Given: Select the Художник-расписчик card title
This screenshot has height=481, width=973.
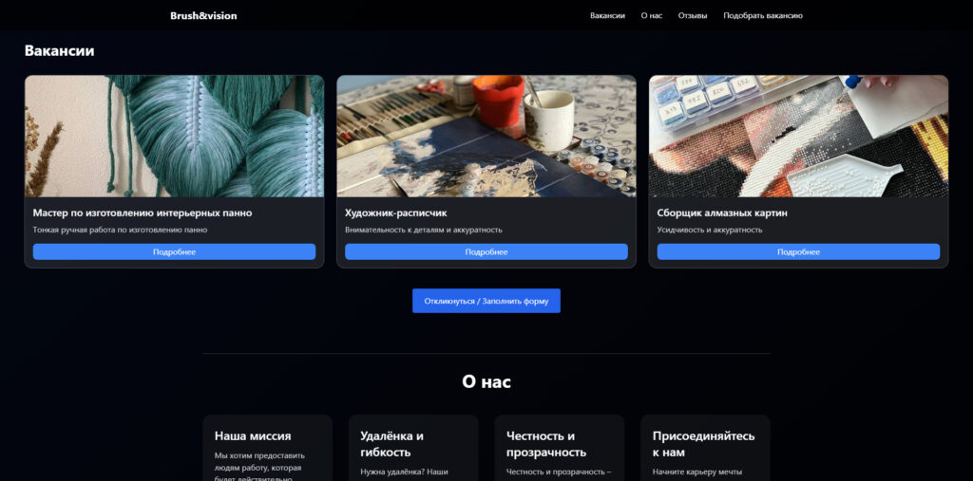Looking at the screenshot, I should tap(396, 213).
